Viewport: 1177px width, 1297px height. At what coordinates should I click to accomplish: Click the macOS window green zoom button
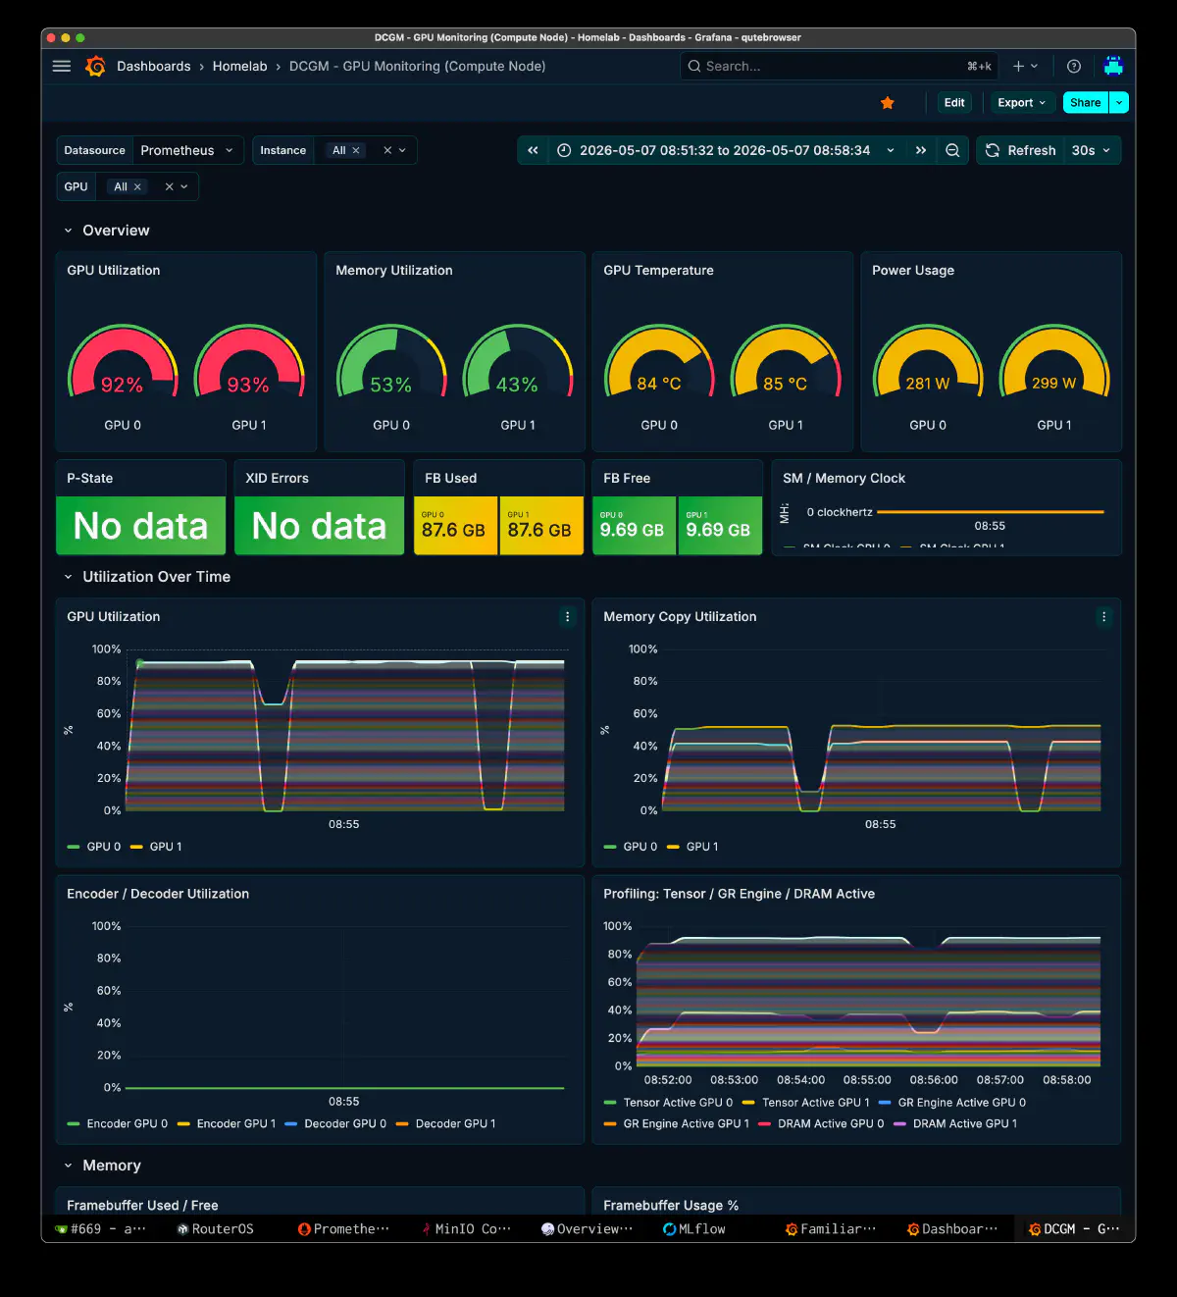[80, 37]
